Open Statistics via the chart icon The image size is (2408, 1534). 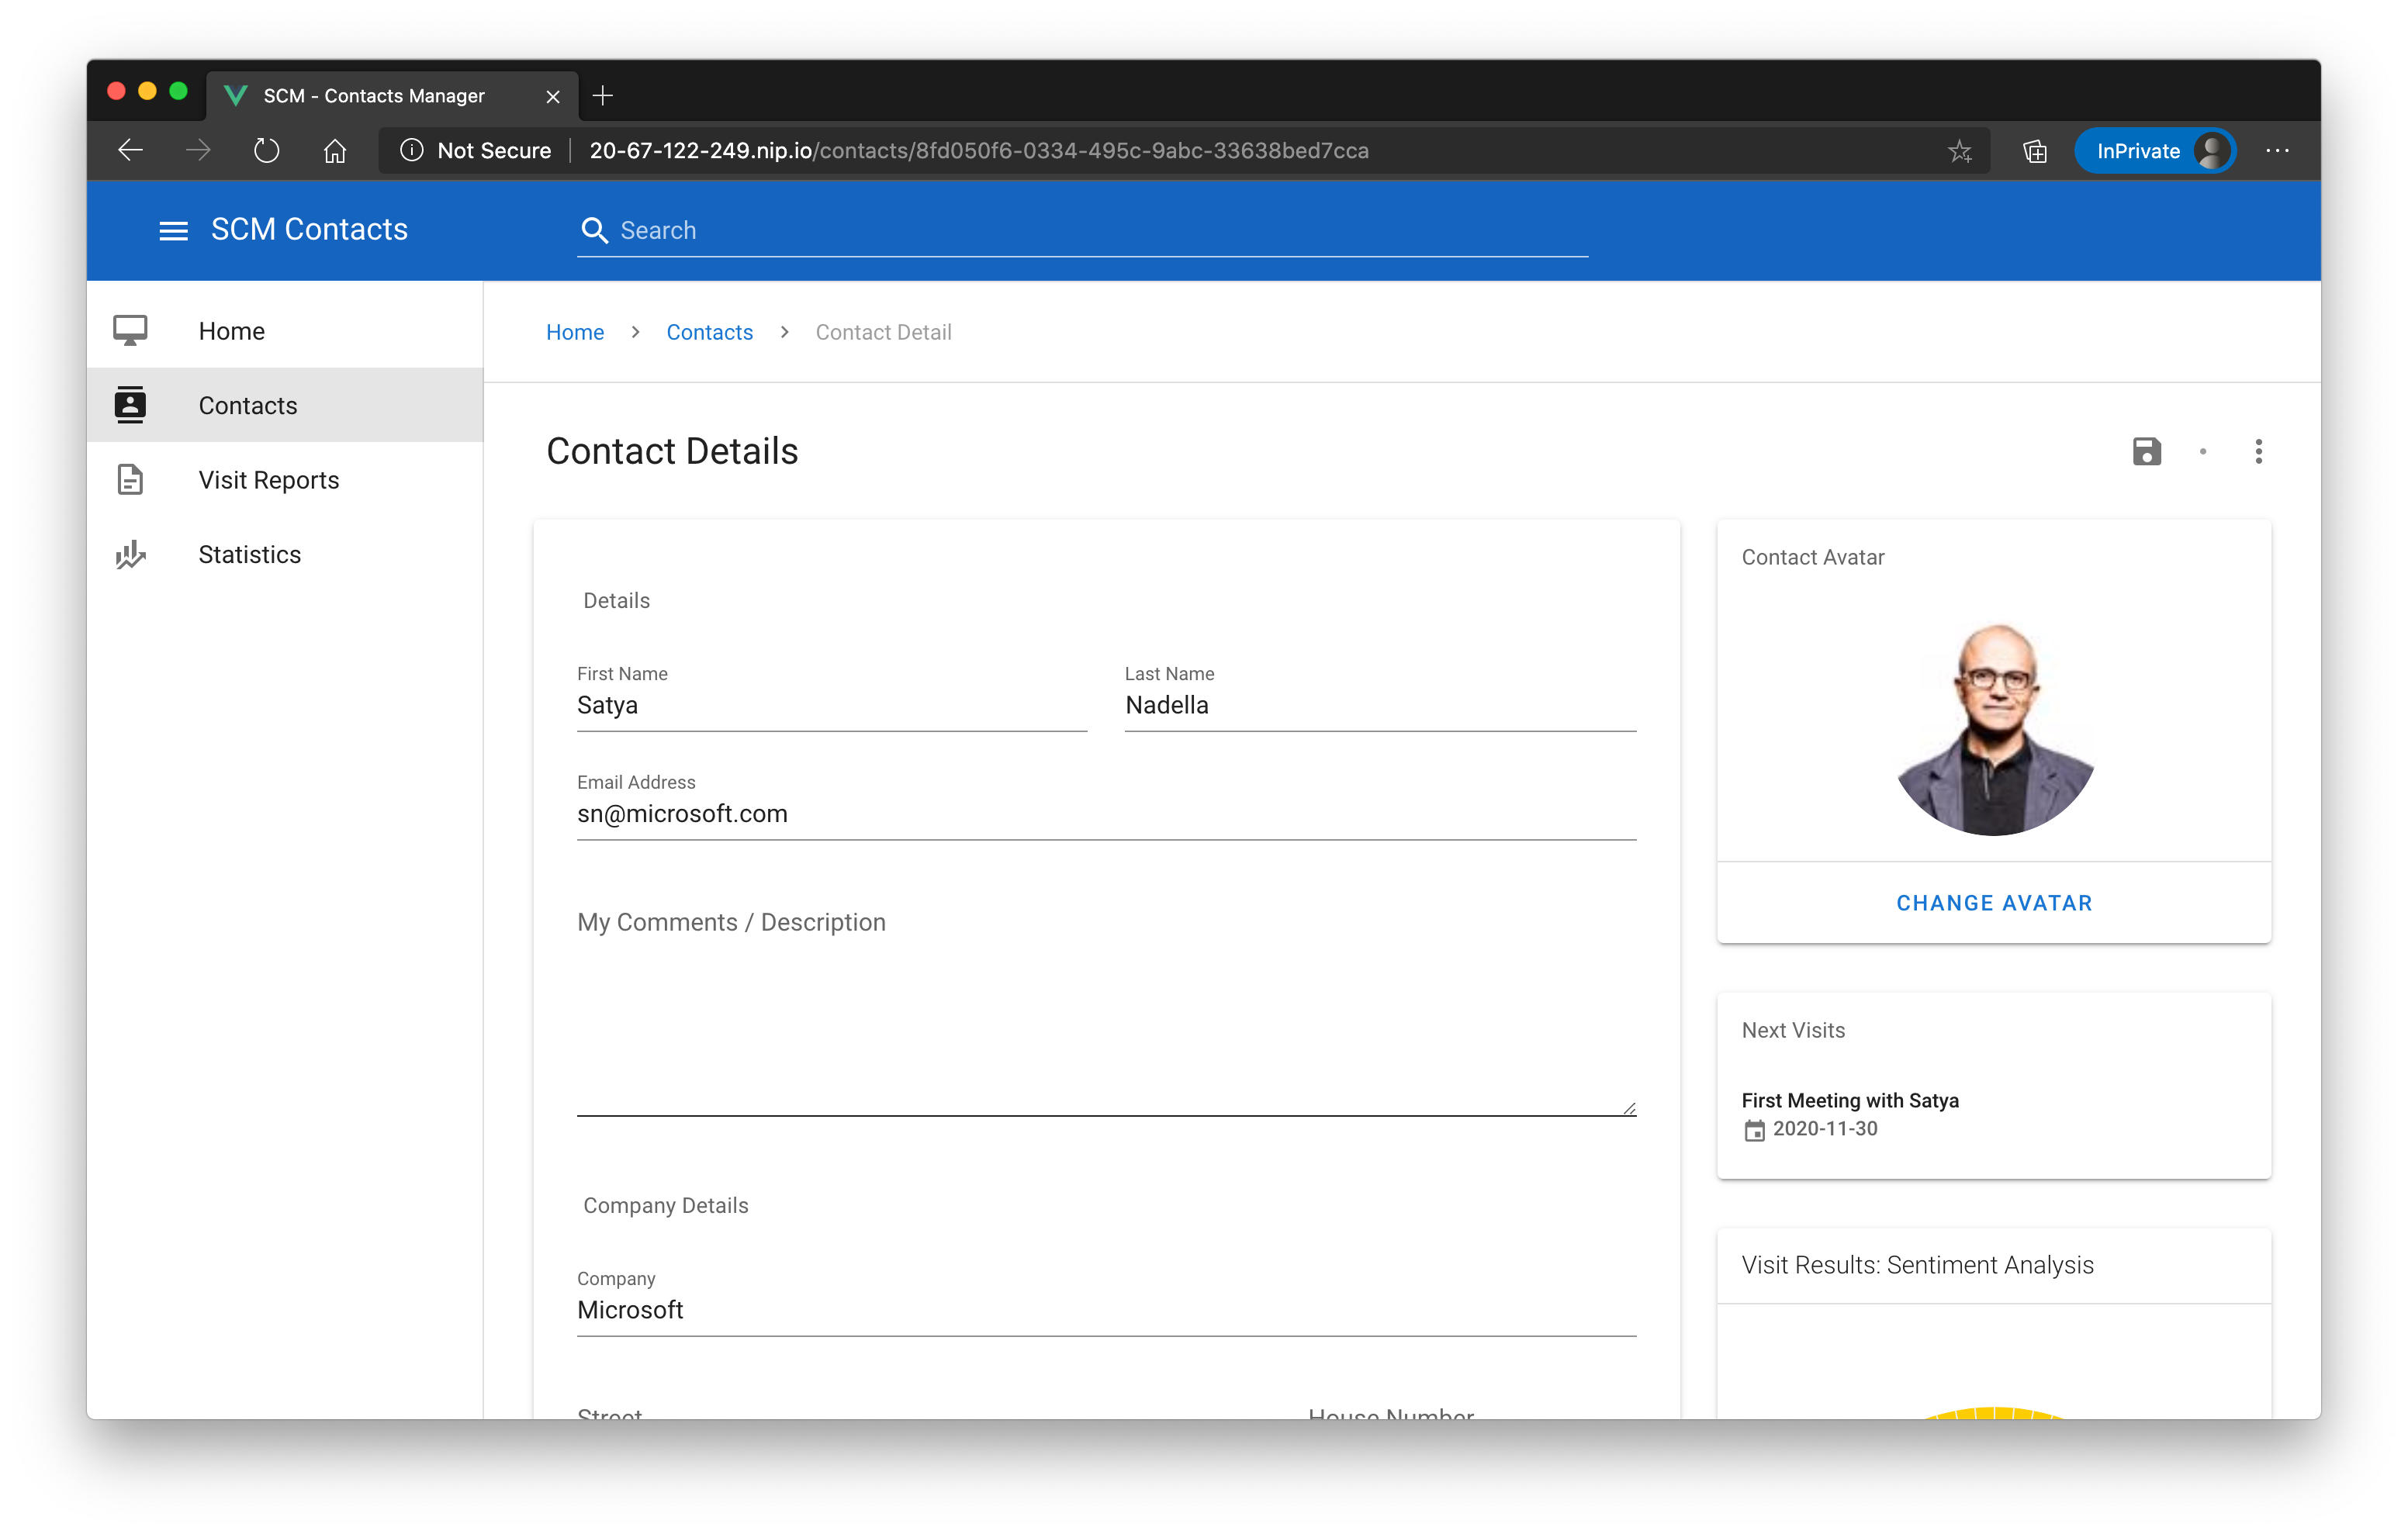click(130, 554)
